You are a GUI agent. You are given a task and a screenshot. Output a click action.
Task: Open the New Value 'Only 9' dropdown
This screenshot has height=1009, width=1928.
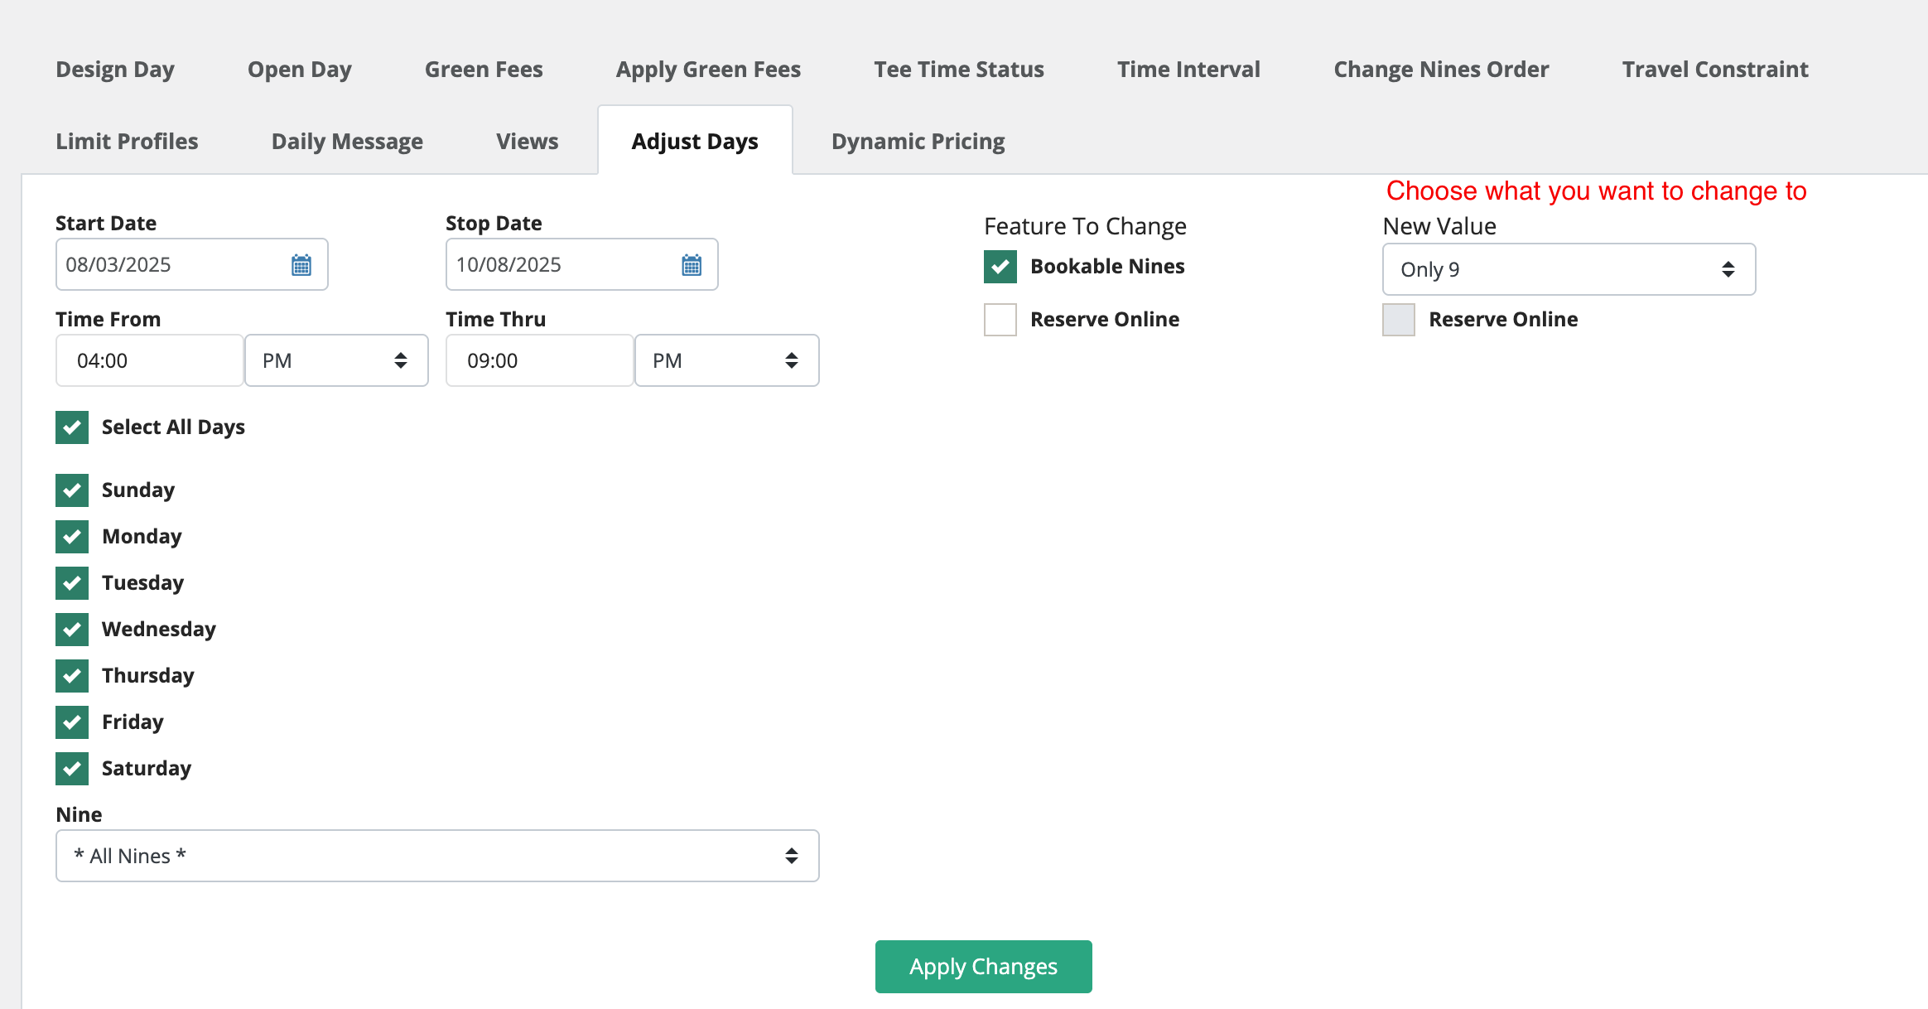[1569, 269]
